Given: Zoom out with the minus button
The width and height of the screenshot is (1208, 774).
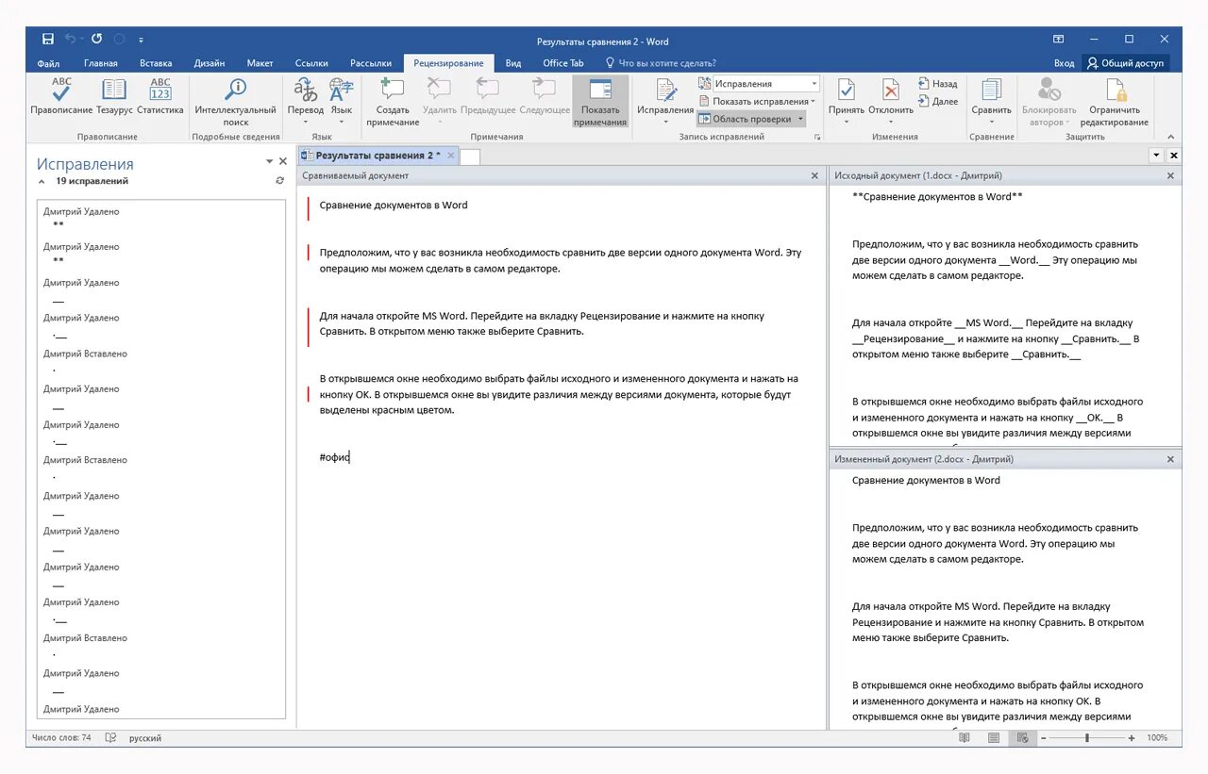Looking at the screenshot, I should coord(1044,738).
